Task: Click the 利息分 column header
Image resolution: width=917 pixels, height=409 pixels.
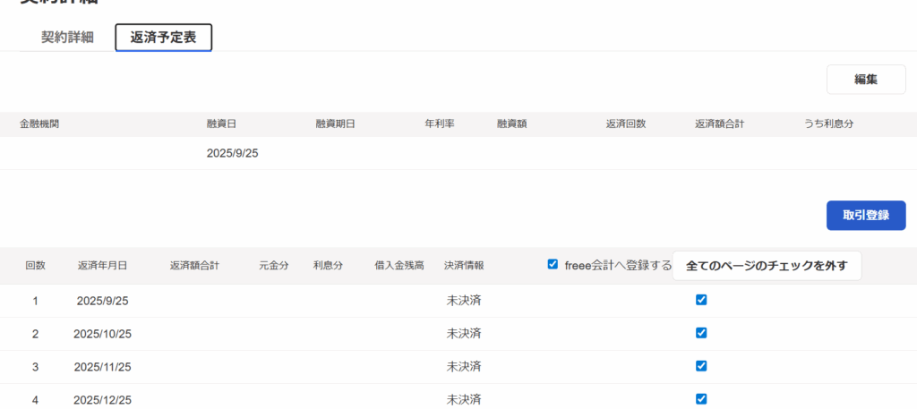Action: [x=328, y=265]
